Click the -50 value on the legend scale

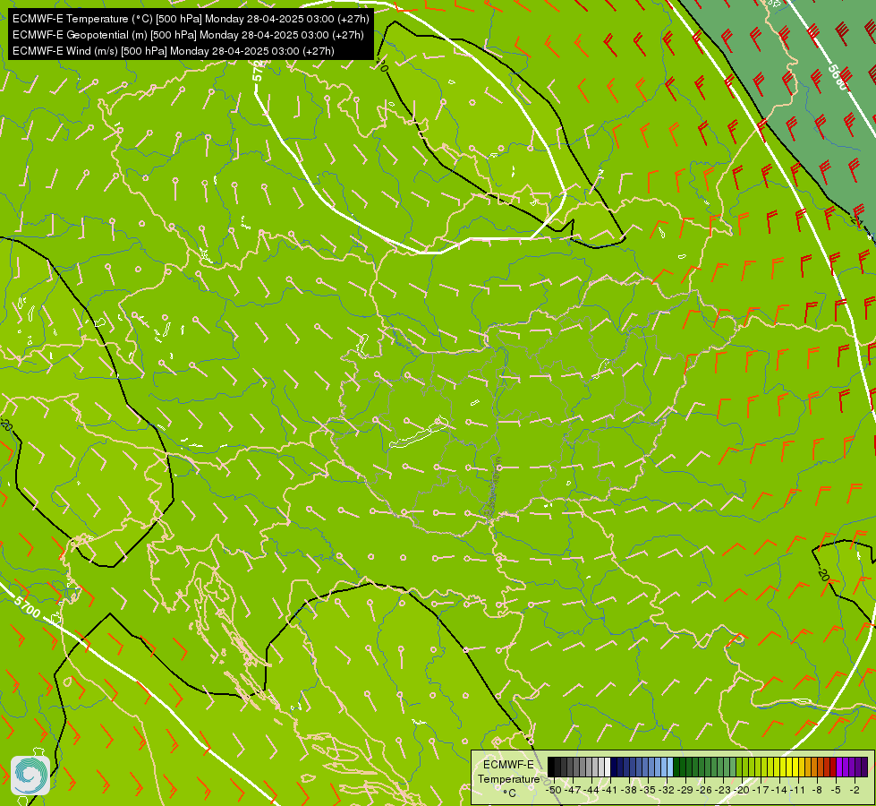(x=554, y=790)
